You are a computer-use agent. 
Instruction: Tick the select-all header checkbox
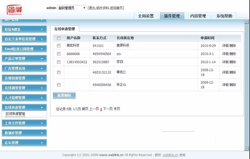click(x=59, y=38)
